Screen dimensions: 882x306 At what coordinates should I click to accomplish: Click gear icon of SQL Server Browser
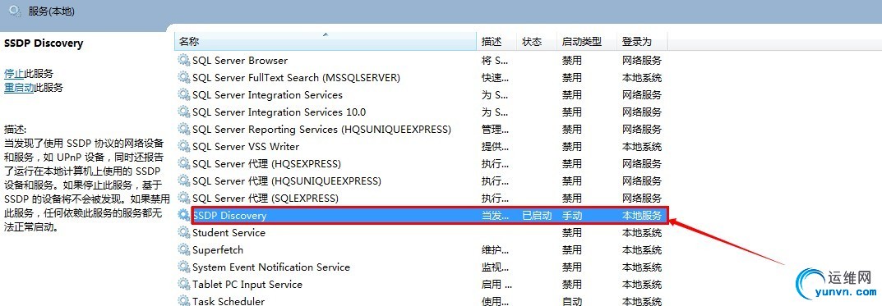[x=184, y=60]
